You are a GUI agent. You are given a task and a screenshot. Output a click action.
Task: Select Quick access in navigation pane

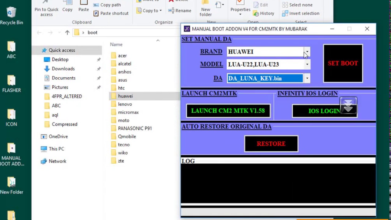62,50
